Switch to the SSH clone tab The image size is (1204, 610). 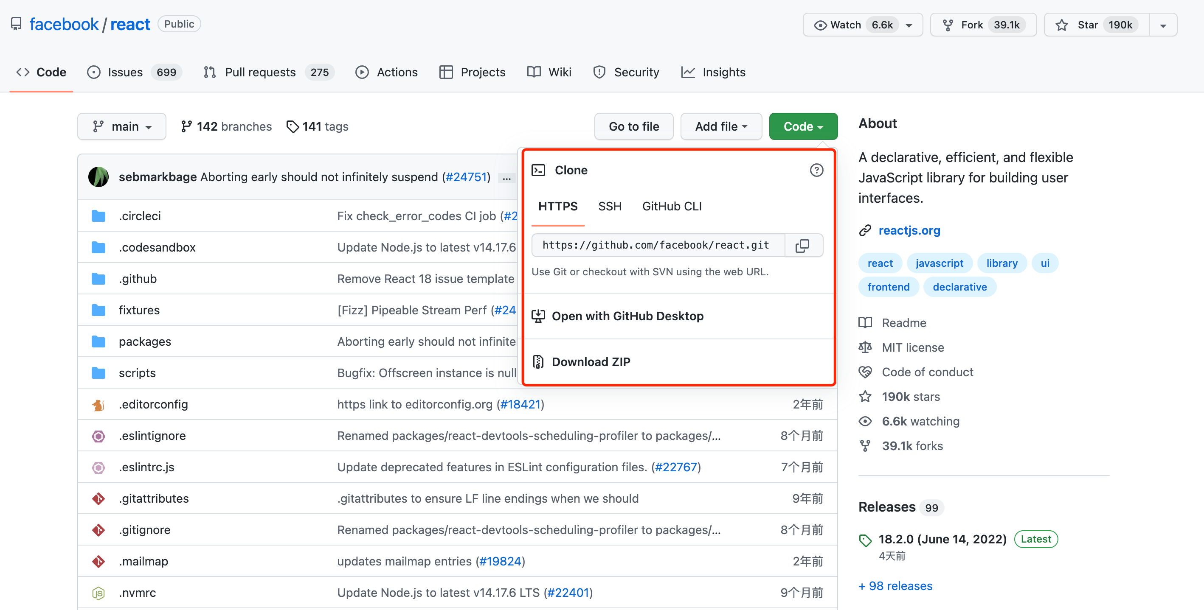pos(610,207)
